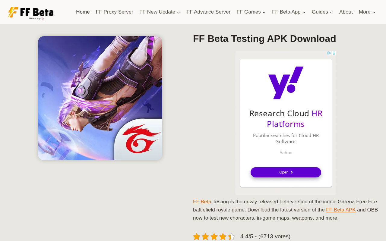
Task: Click the ad options dots icon
Action: 334,53
